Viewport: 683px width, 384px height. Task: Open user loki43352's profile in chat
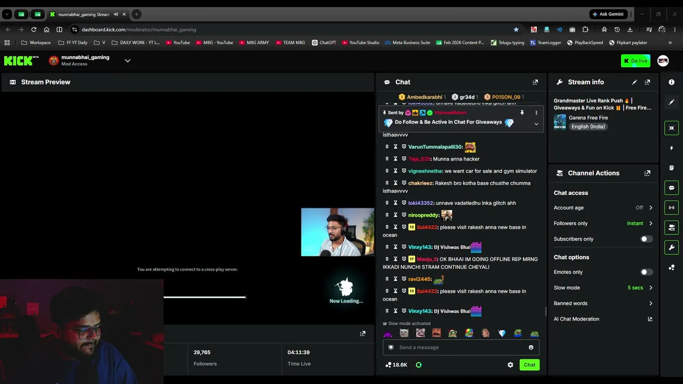click(x=420, y=203)
